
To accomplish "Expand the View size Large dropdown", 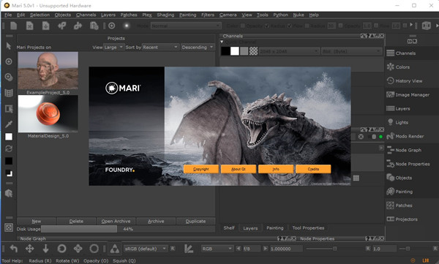I will [113, 48].
